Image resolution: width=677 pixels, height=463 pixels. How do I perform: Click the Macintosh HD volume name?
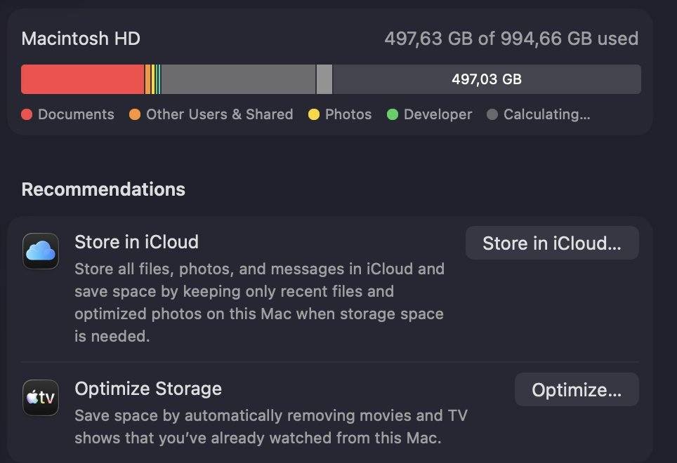tap(81, 39)
